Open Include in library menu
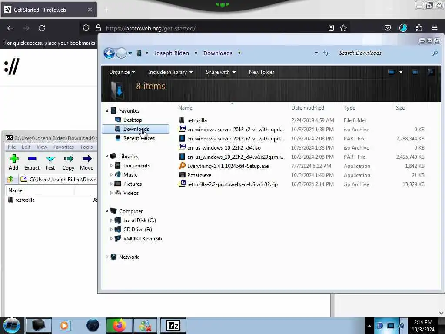This screenshot has height=334, width=445. (x=170, y=72)
